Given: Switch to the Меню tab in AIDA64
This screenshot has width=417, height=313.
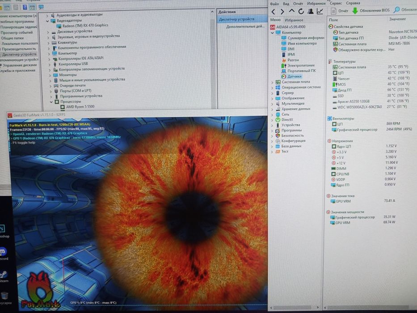Looking at the screenshot, I should pos(275,20).
